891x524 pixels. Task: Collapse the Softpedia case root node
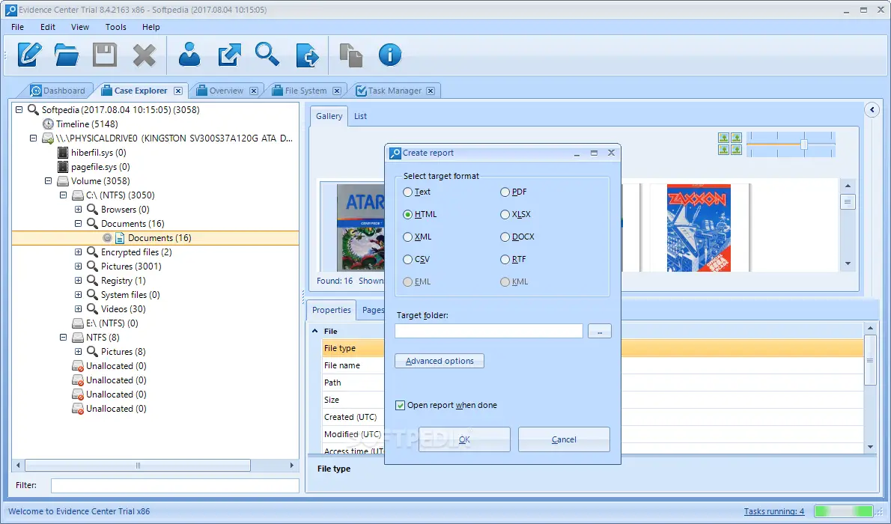[x=19, y=110]
